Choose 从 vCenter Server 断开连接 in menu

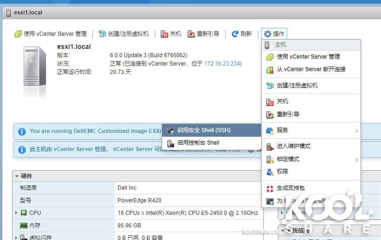coord(311,69)
